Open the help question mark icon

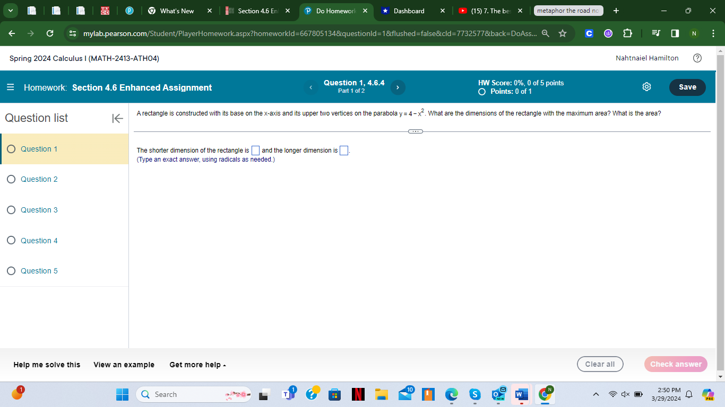click(697, 58)
